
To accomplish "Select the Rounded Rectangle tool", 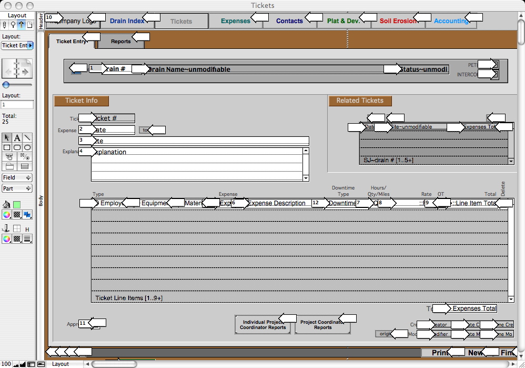I will [17, 147].
